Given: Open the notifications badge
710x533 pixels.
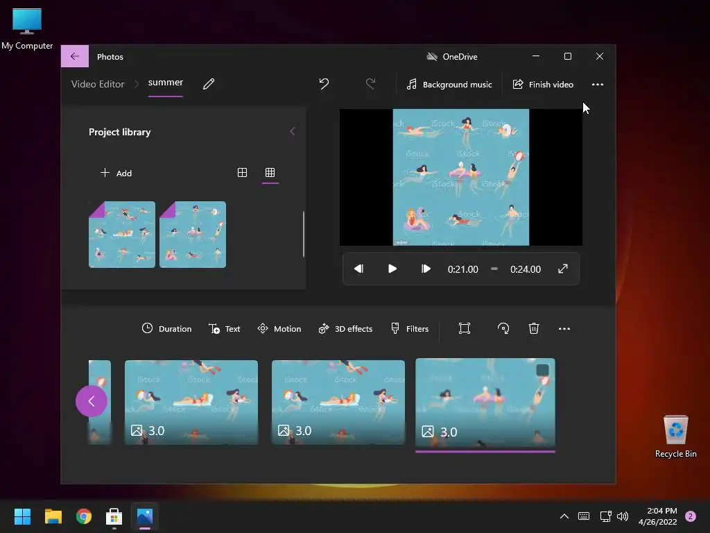Looking at the screenshot, I should point(691,516).
